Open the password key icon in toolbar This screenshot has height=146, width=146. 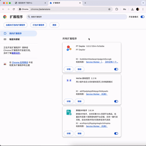point(124,9)
